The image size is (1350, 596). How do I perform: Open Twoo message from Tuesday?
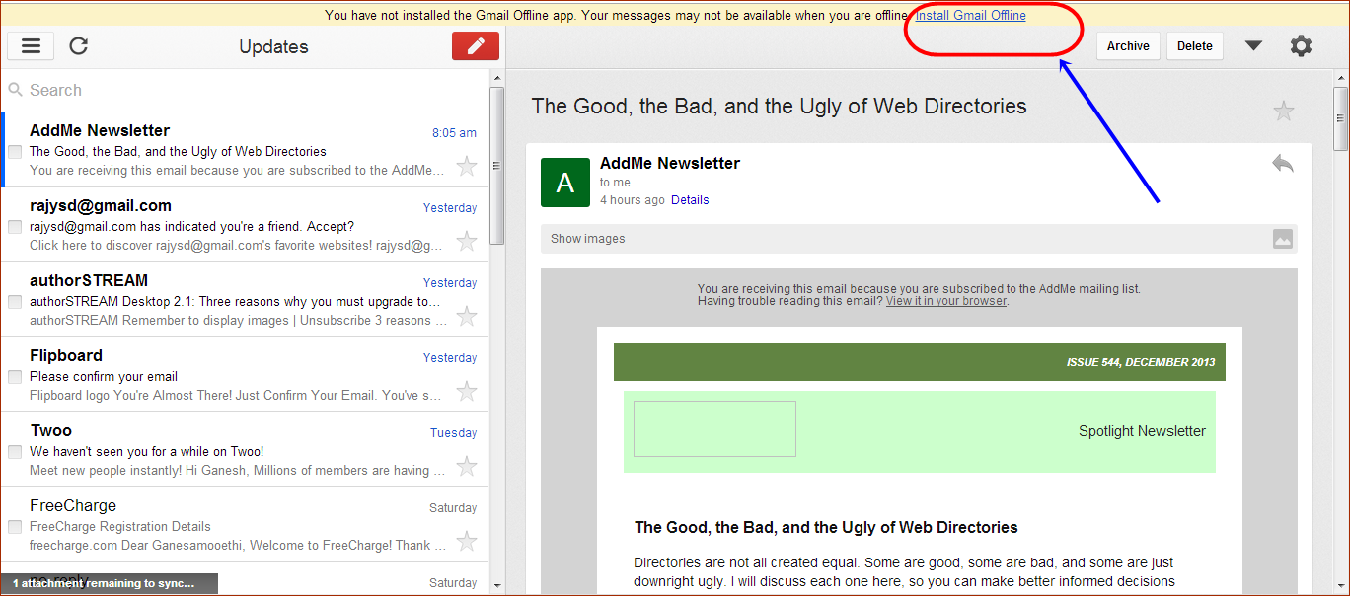click(x=245, y=450)
